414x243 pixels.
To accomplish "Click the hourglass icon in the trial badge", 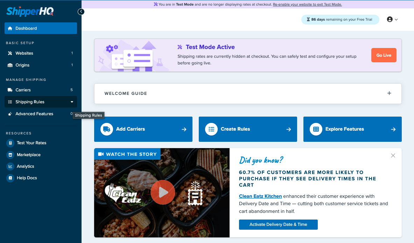I will pos(308,20).
